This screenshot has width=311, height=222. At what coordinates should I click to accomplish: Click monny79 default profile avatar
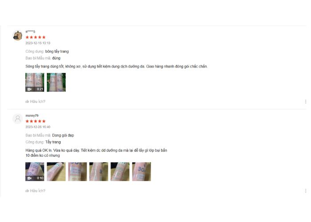pyautogui.click(x=18, y=119)
